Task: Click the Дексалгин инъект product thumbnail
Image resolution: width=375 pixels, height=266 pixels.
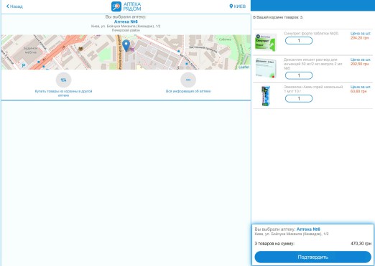Action: (x=266, y=68)
